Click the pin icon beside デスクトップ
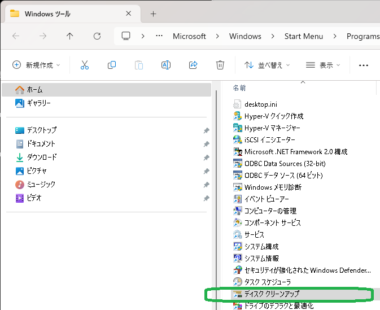 click(x=206, y=130)
